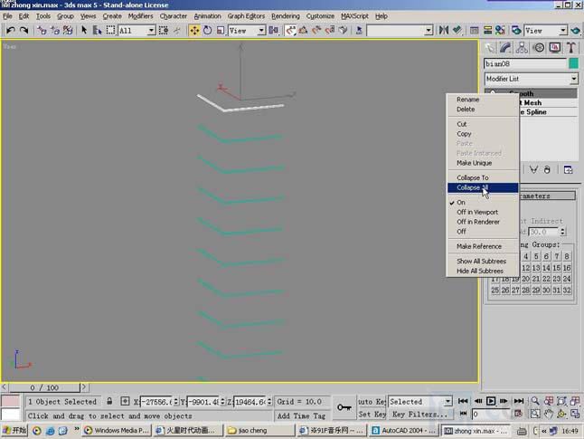
Task: Go to the animation end frame
Action: 519,401
